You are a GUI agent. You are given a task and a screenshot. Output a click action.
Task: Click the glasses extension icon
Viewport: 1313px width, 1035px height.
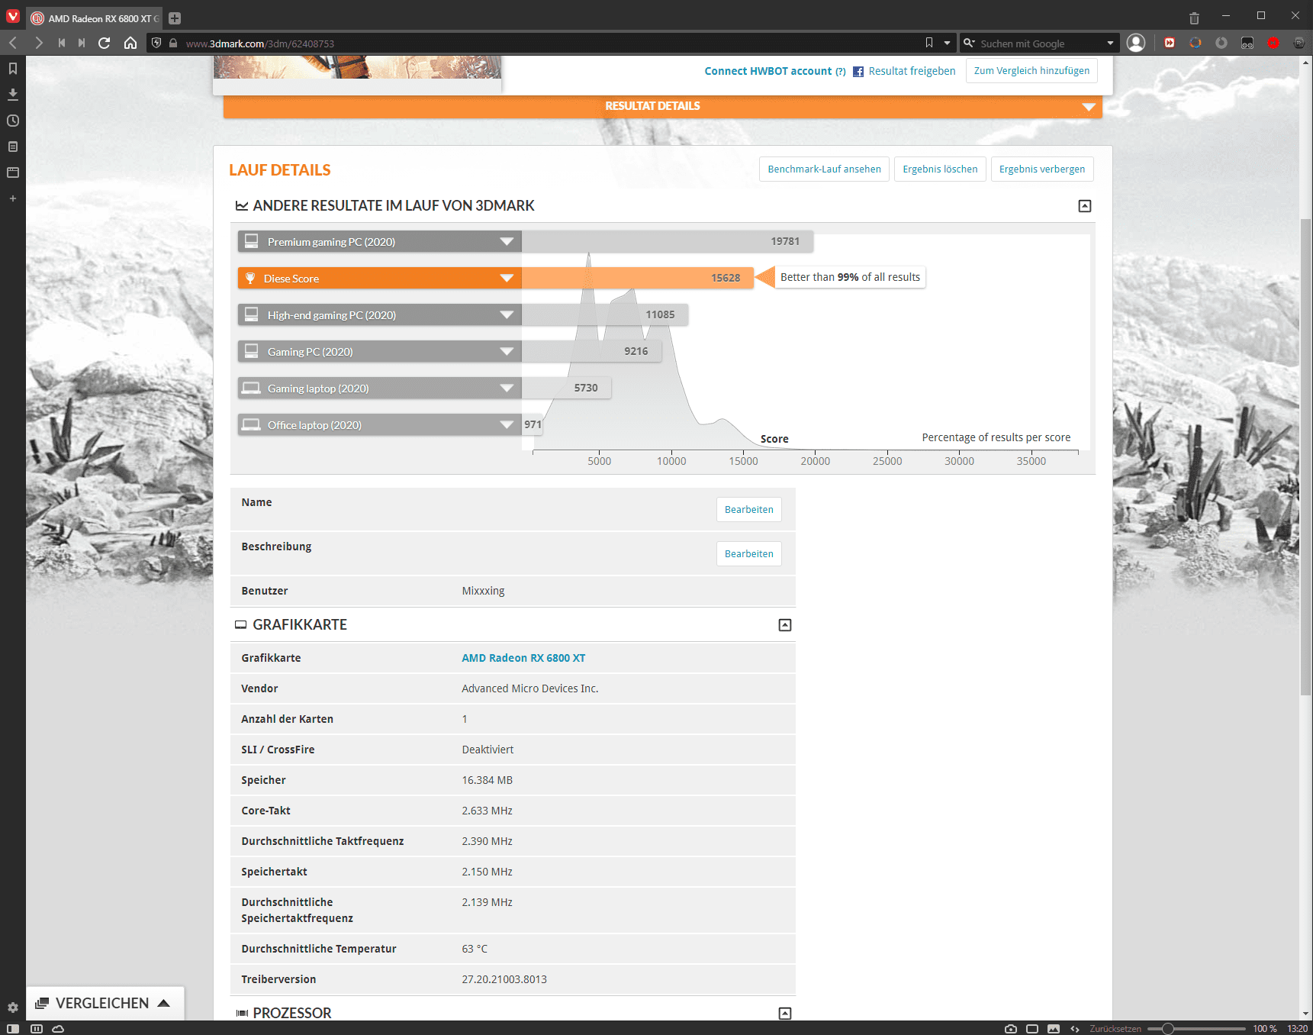pos(1247,43)
